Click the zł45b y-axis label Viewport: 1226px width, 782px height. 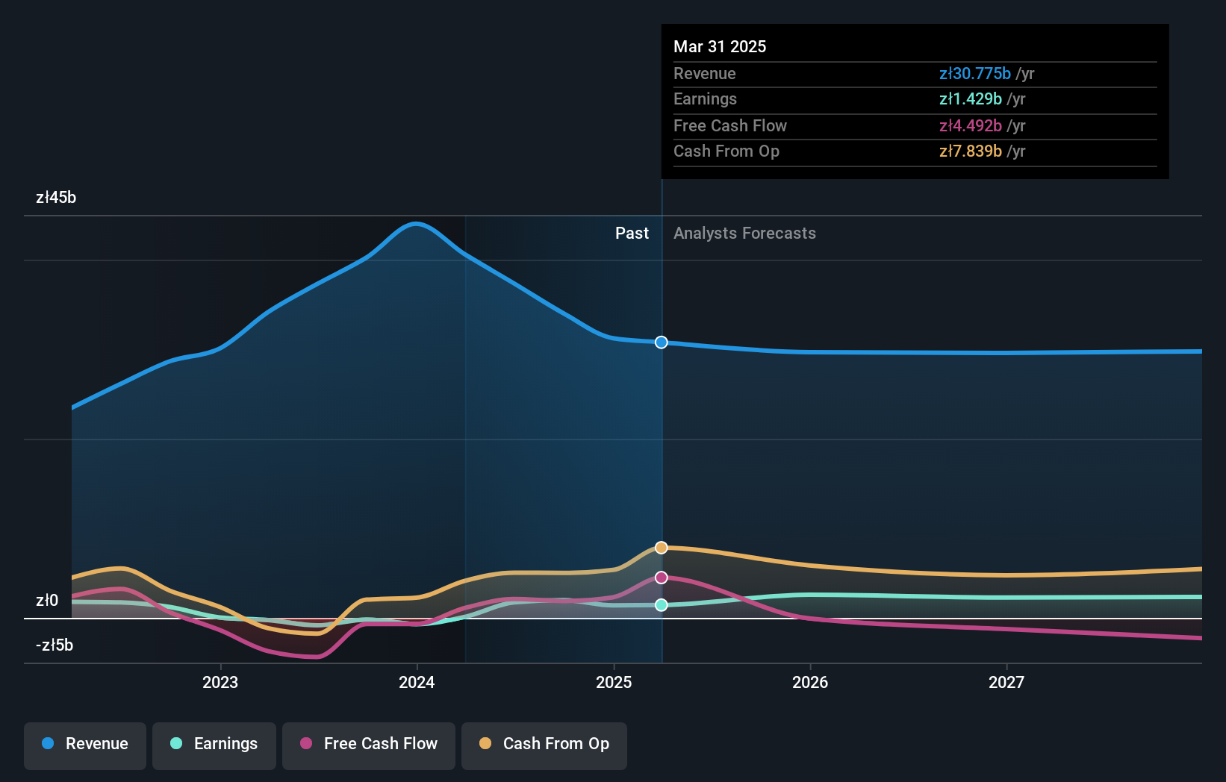(x=56, y=197)
